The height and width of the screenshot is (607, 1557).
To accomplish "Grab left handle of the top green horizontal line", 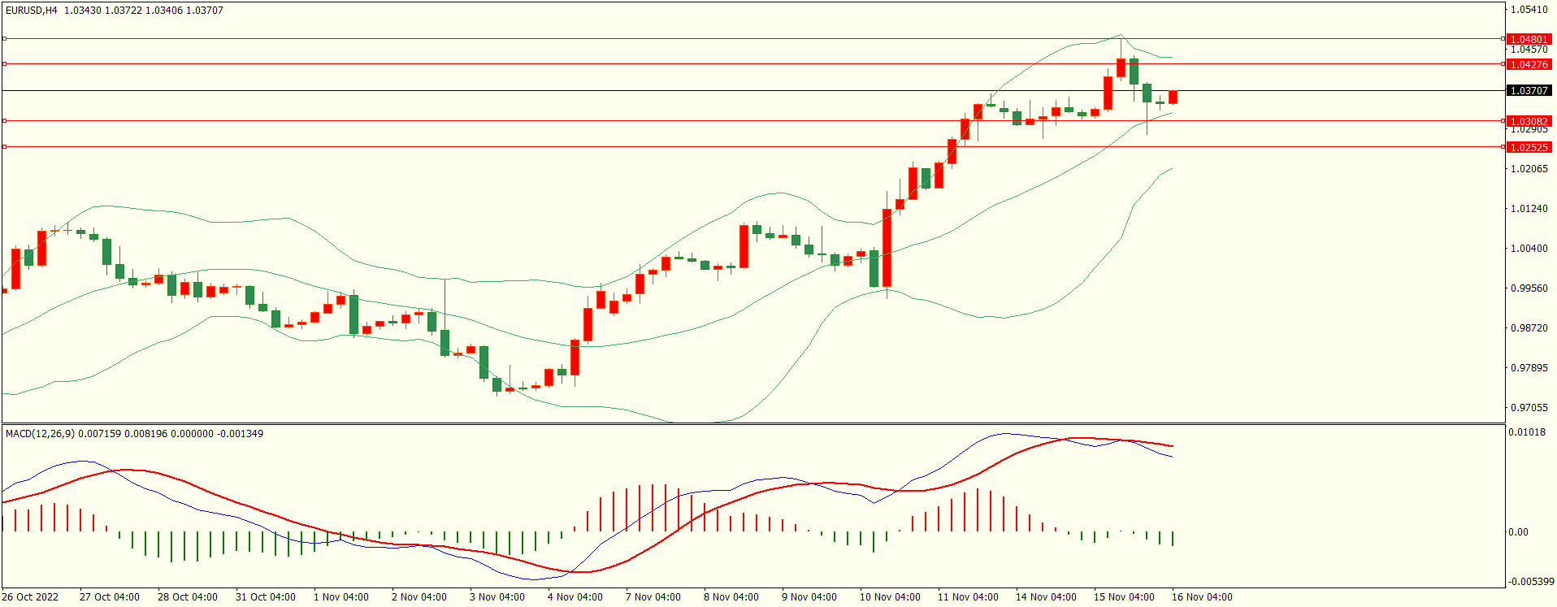I will [x=4, y=38].
